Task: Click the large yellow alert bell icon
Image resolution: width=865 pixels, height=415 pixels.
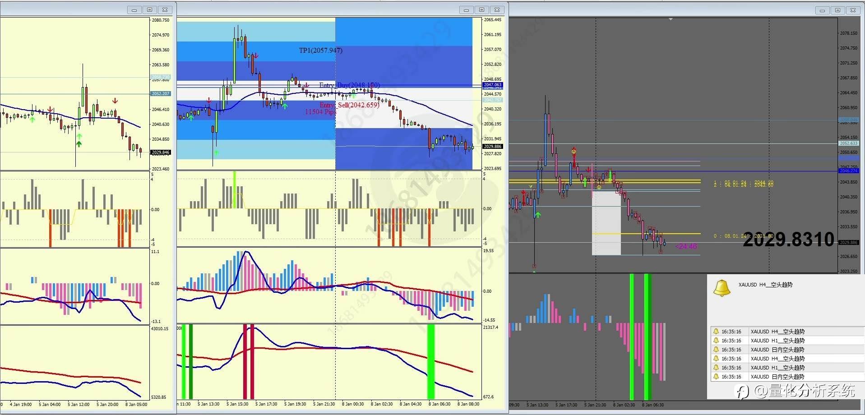Action: pos(722,288)
